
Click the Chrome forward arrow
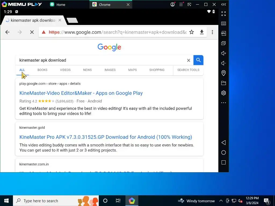20,32
